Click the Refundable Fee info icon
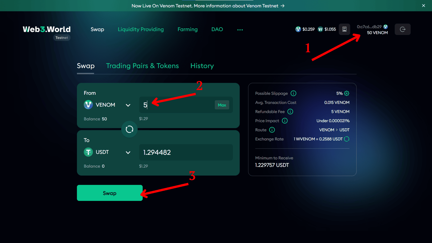 [290, 111]
